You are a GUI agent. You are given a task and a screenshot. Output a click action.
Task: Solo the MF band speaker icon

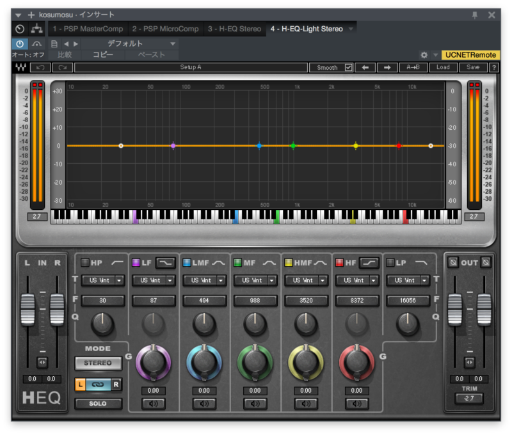tap(255, 404)
